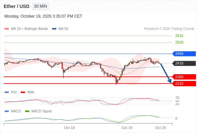Screen dimensions: 197x133
Task: Click the date line Monday, October 19, 2026
Action: pos(43,16)
